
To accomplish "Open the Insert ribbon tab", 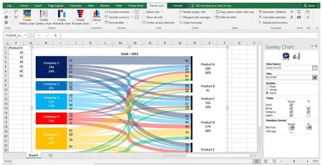I will pos(38,6).
